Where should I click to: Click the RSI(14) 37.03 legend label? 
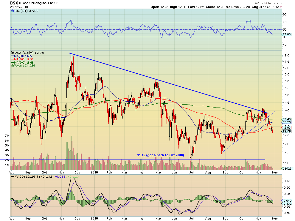pyautogui.click(x=27, y=11)
